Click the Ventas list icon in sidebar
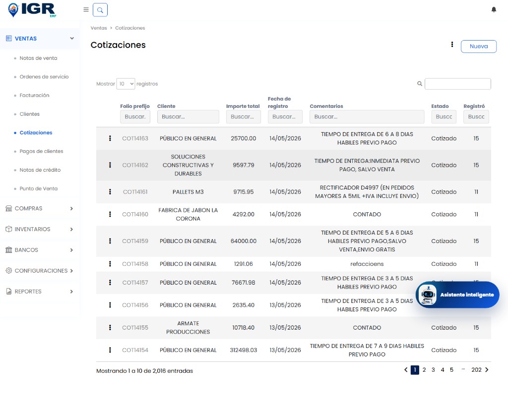Viewport: 508px width, 395px height. (x=9, y=39)
